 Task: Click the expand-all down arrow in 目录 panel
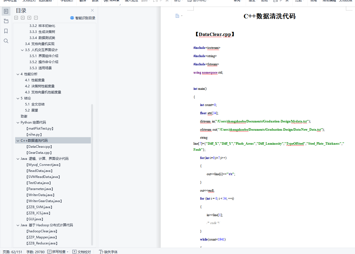[x=16, y=18]
